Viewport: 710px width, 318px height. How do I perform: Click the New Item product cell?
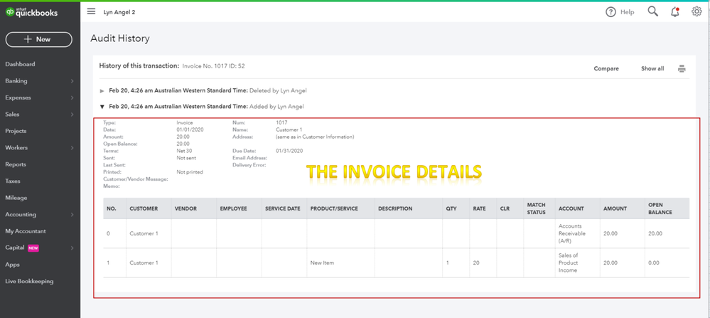[x=322, y=263]
